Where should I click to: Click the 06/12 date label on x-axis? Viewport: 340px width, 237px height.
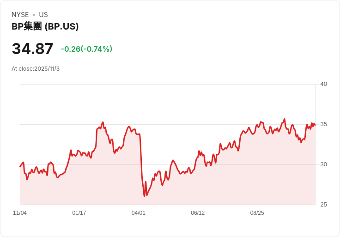coord(198,213)
